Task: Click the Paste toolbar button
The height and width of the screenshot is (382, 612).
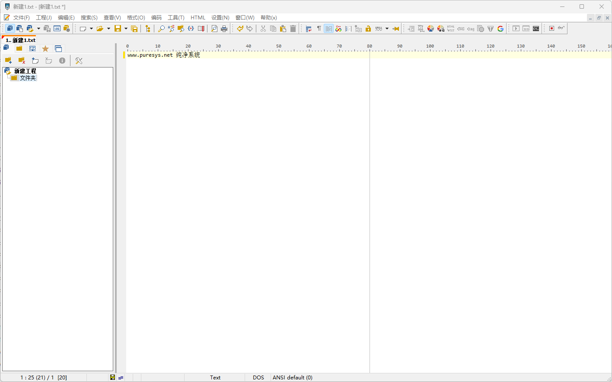Action: coord(283,28)
